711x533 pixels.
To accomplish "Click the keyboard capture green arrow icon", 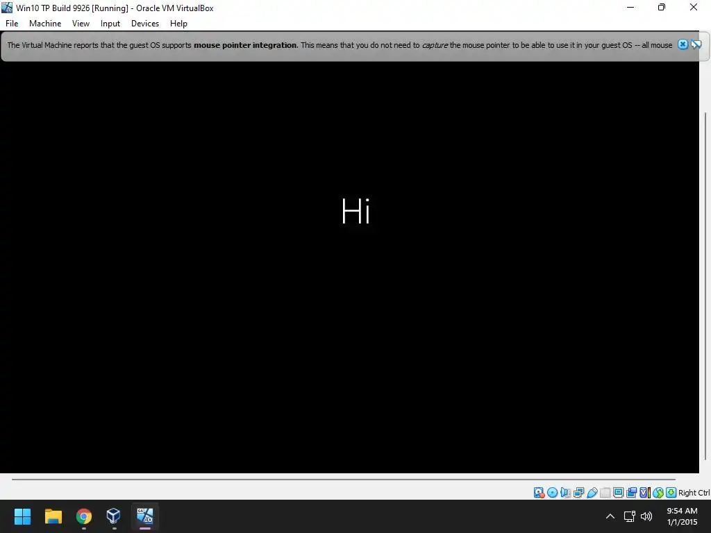I will pos(671,493).
